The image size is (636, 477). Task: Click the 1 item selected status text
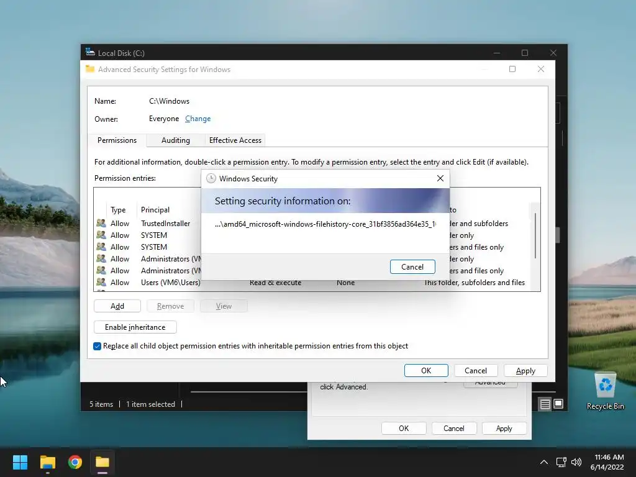(150, 404)
